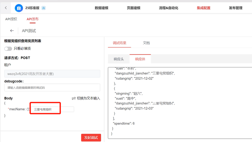The image size is (252, 142).
Task: Click the help question icon beside mecName
Action: [28, 109]
